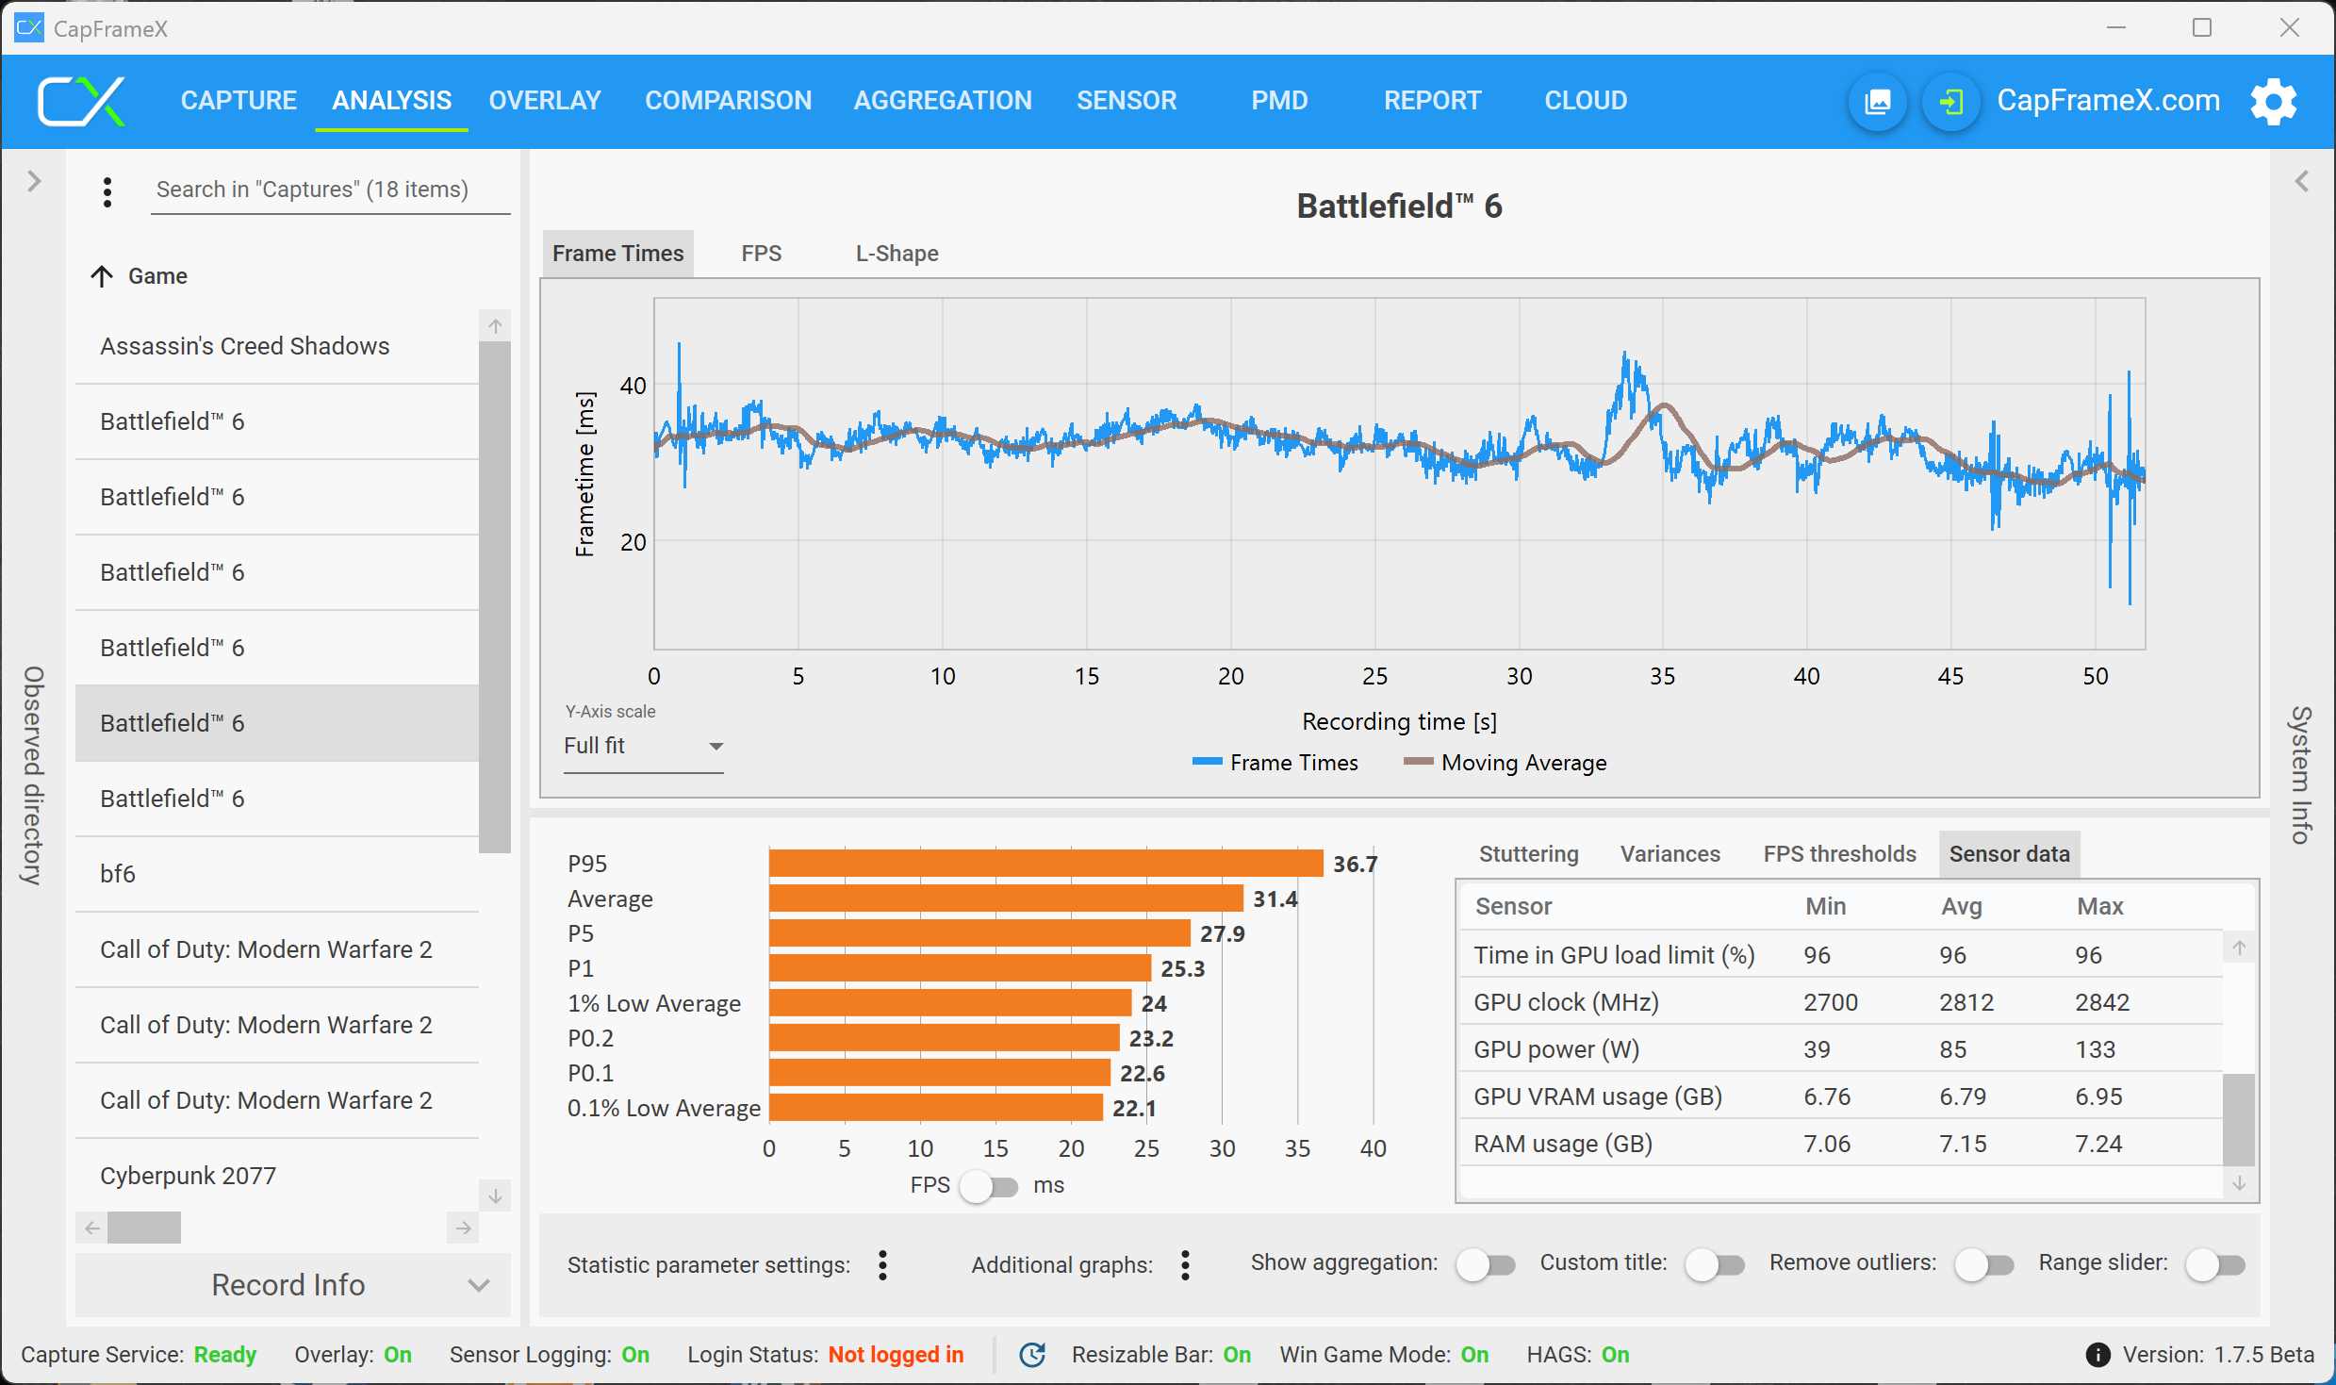The height and width of the screenshot is (1385, 2336).
Task: Open three-dot menu beside Captures search
Action: point(107,191)
